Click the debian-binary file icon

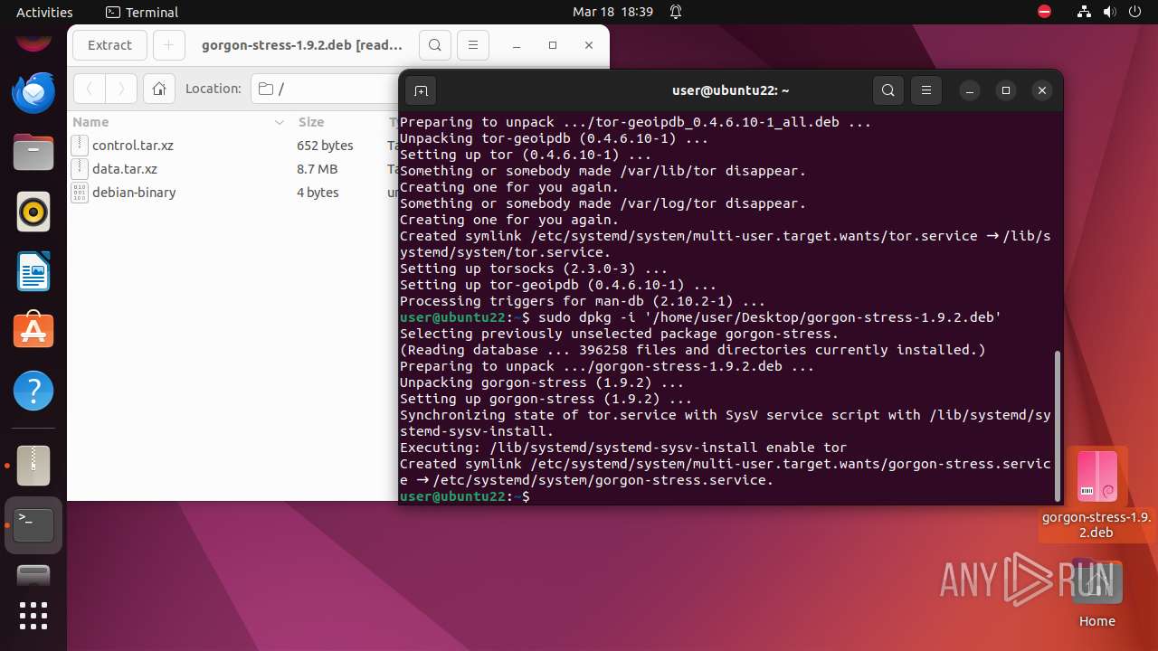tap(80, 193)
